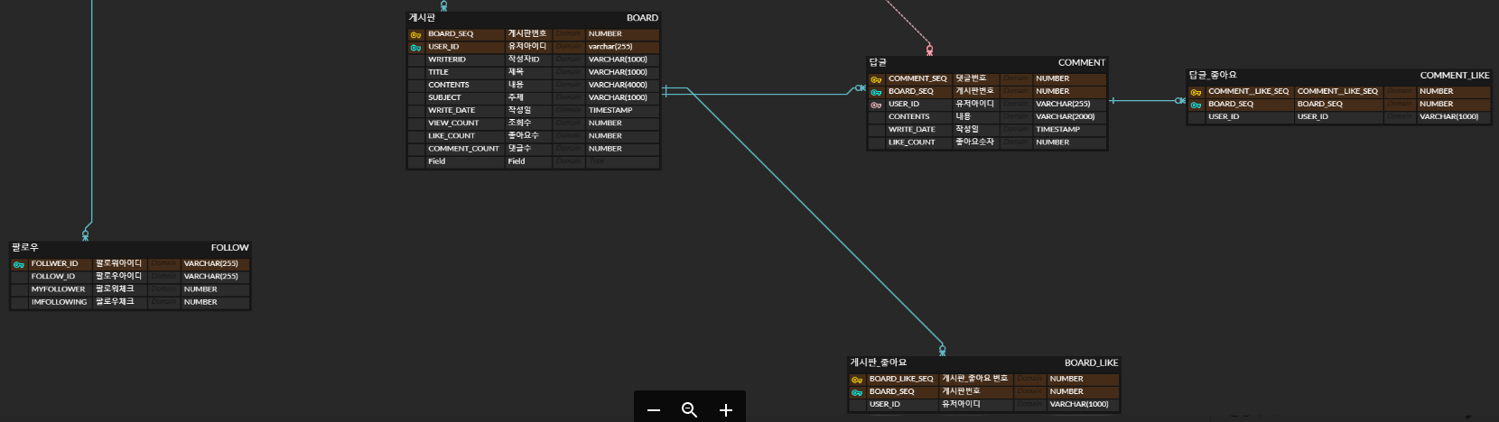Click the magnifier zoom reset icon
This screenshot has width=1499, height=422.
(x=689, y=410)
